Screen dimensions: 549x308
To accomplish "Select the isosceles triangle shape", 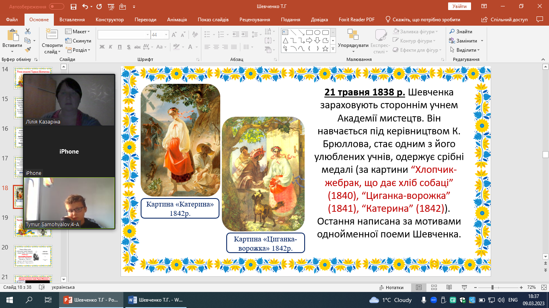I will pyautogui.click(x=285, y=41).
